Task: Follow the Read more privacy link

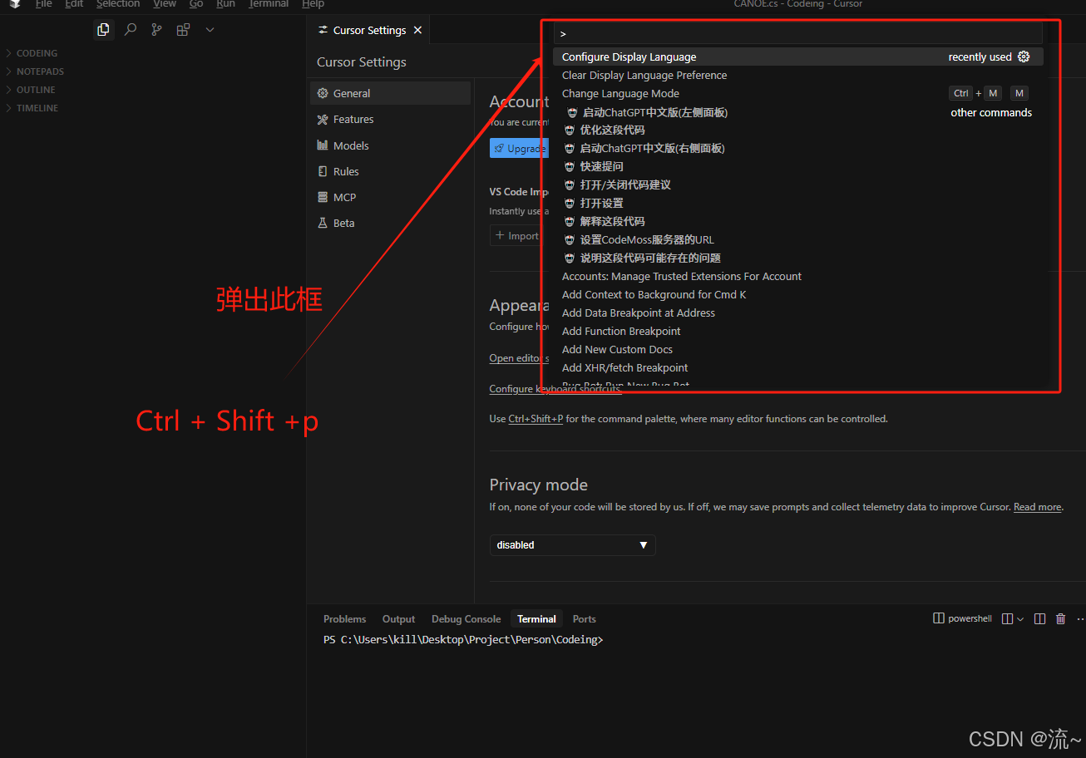Action: tap(1037, 507)
